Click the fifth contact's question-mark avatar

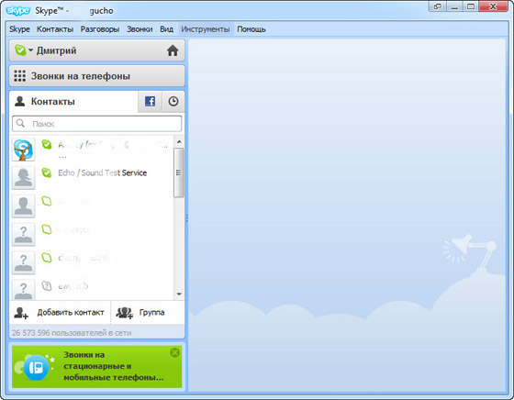[x=23, y=262]
